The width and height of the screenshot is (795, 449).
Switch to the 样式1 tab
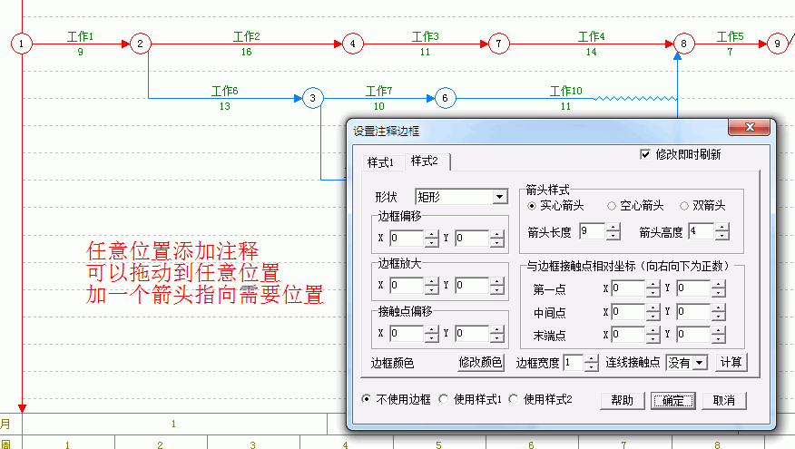click(x=380, y=162)
